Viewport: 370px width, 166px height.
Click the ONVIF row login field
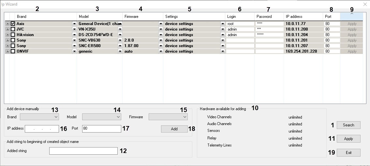tap(240, 51)
